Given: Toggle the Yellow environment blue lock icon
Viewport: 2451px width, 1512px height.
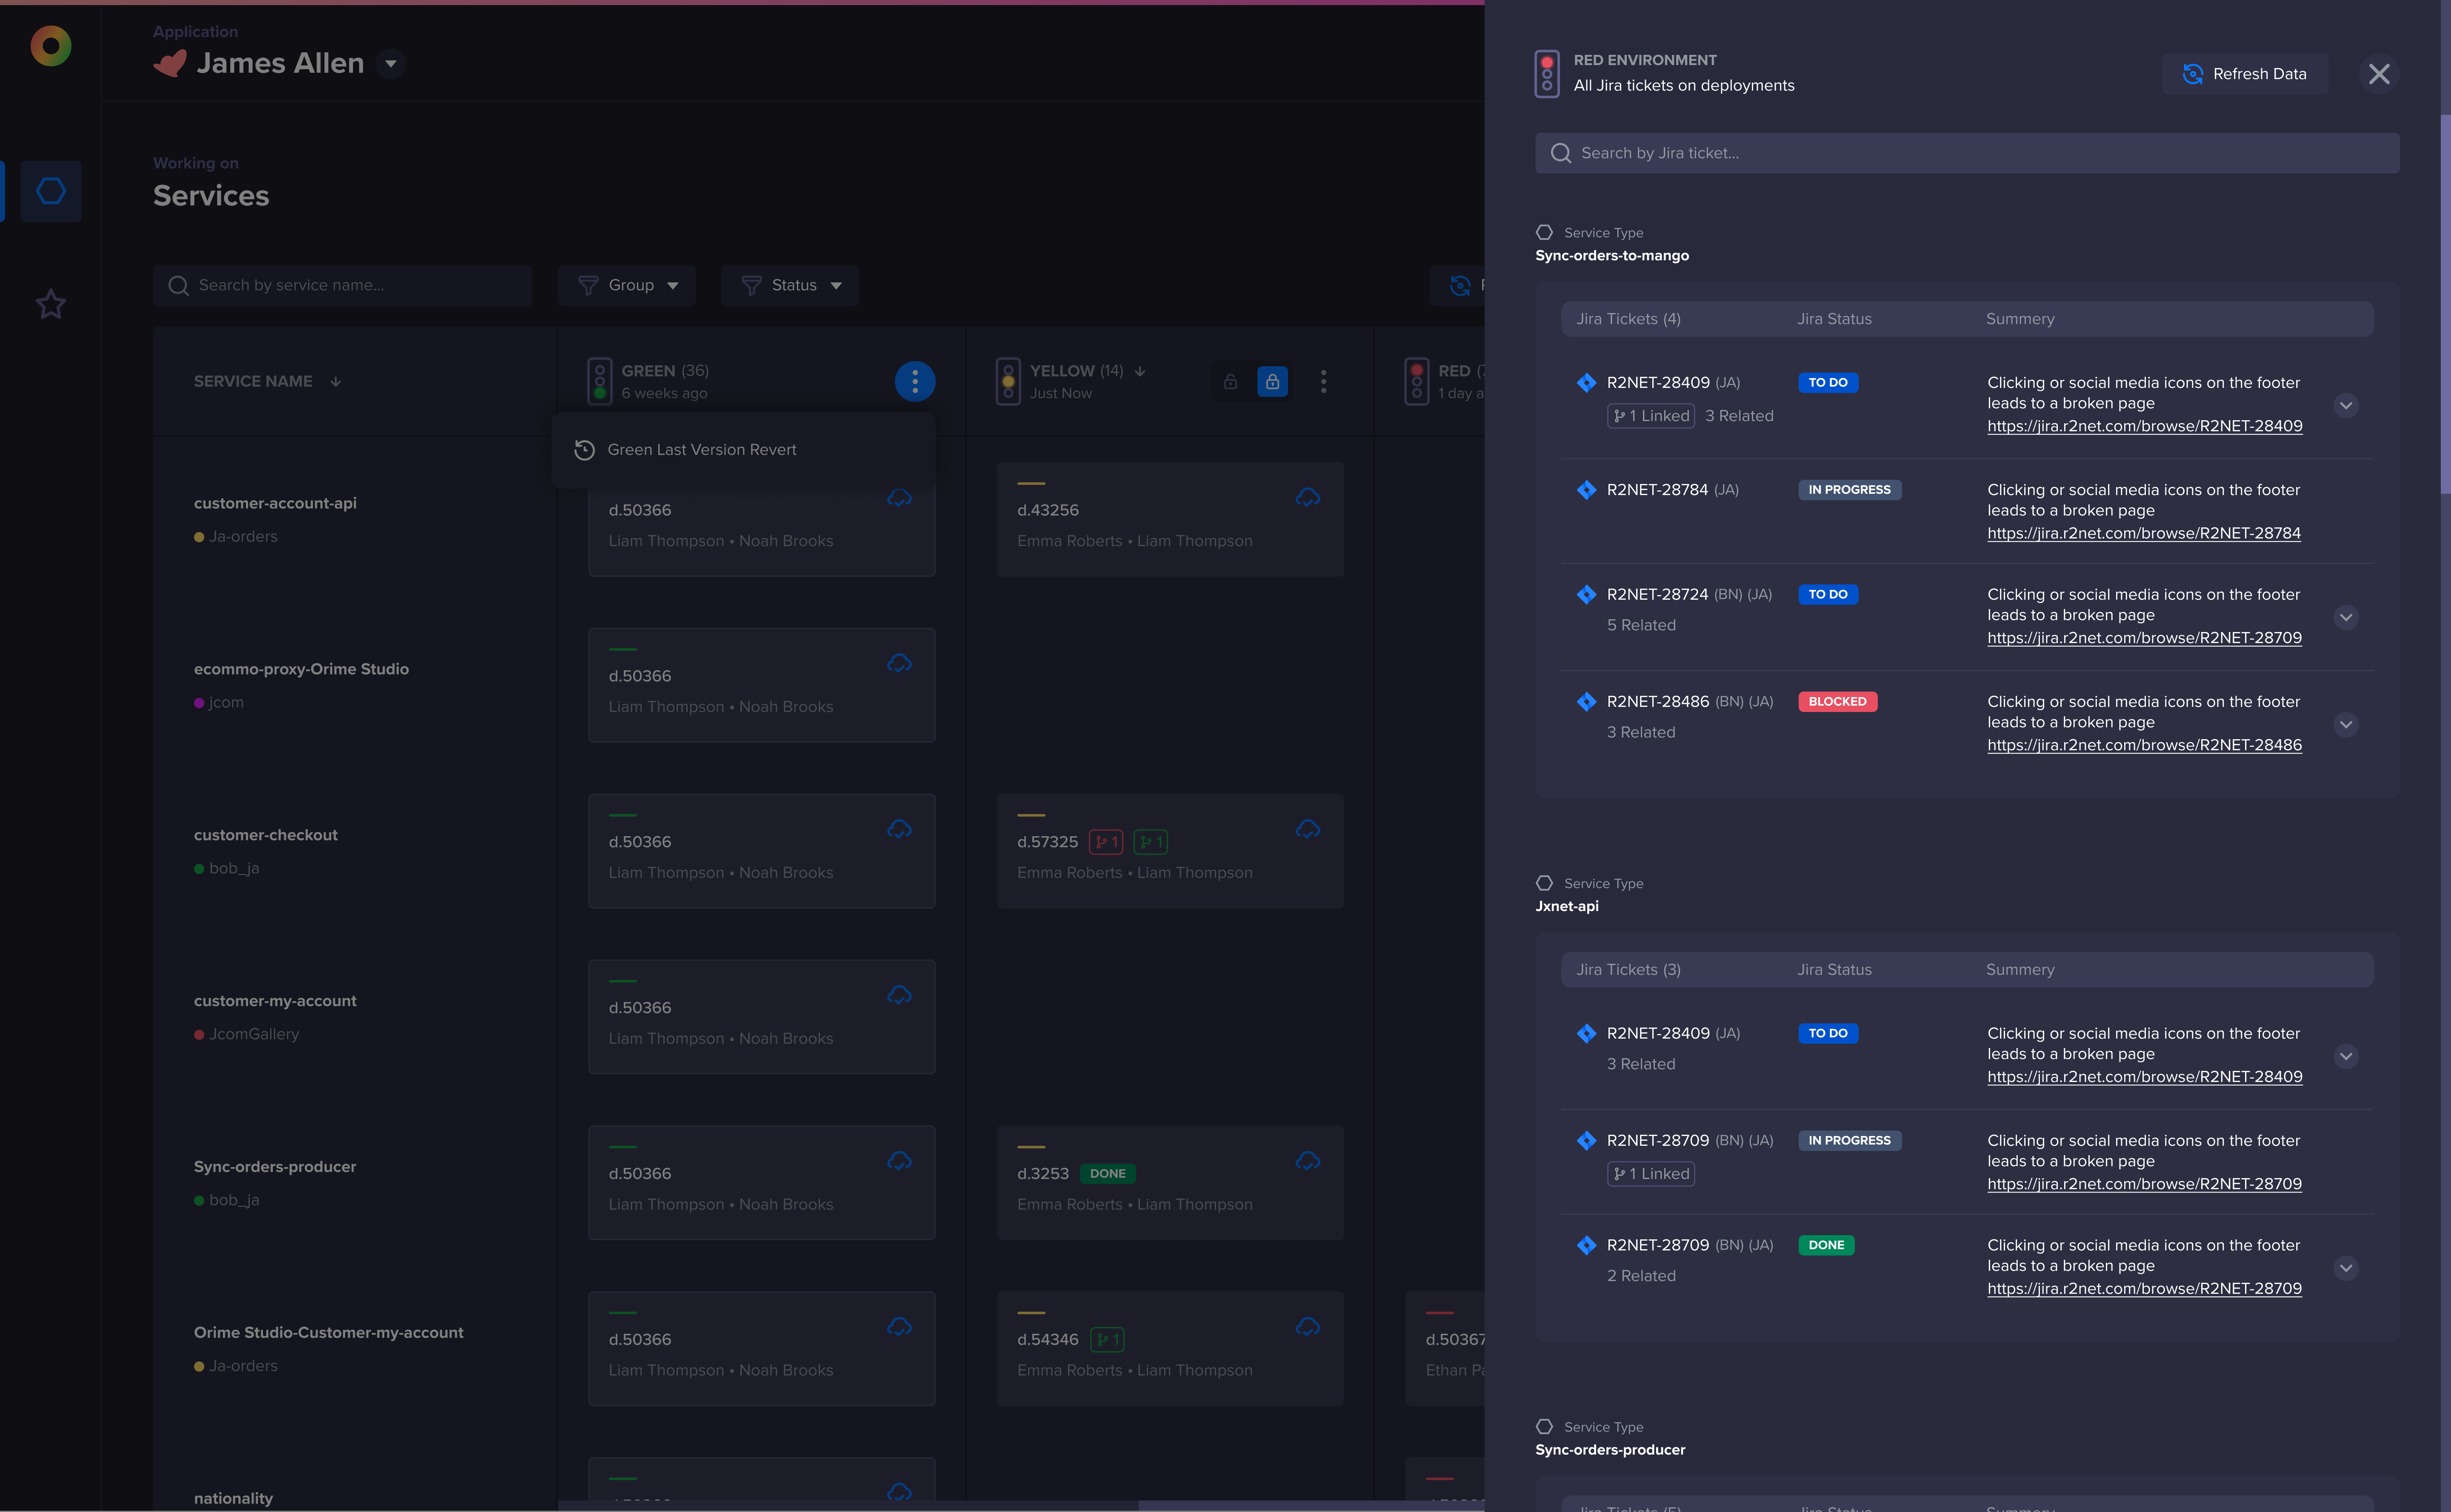Looking at the screenshot, I should [1272, 381].
